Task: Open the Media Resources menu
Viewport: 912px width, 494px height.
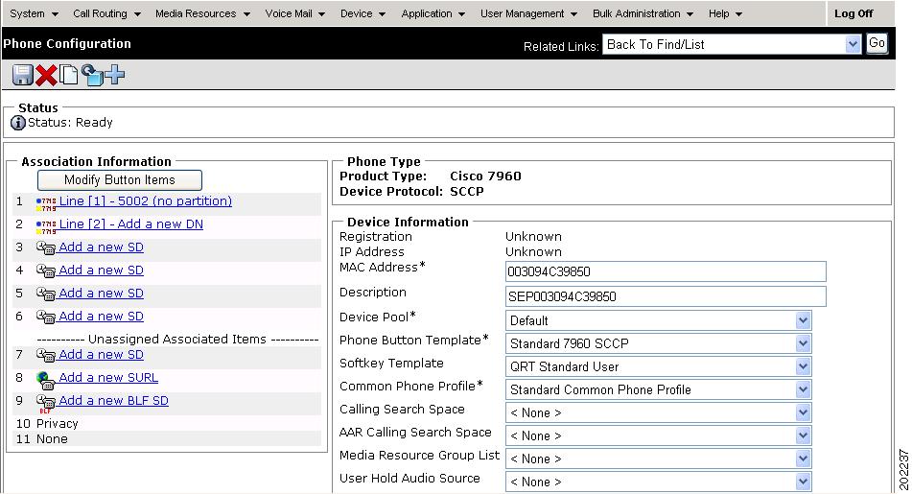Action: click(202, 13)
